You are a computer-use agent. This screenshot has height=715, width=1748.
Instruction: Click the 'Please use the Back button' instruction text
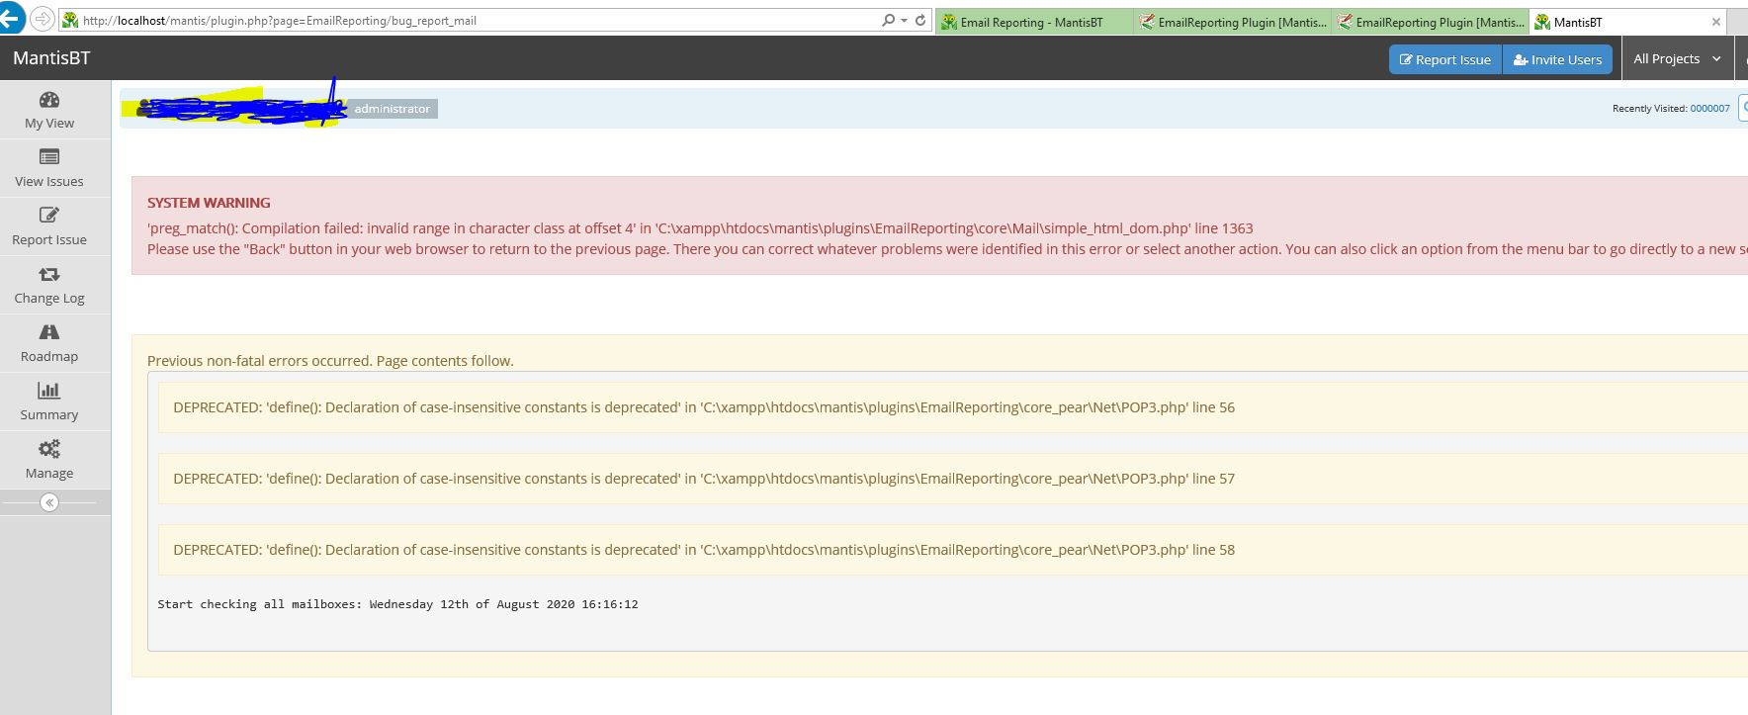tap(947, 249)
